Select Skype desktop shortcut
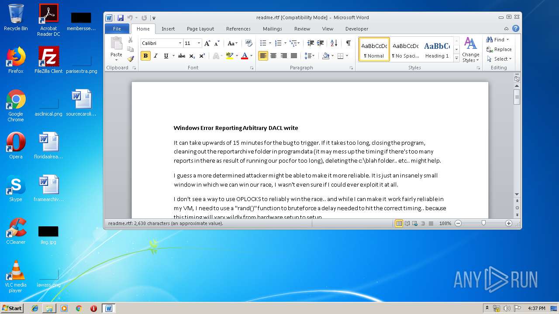Image resolution: width=559 pixels, height=314 pixels. pos(16,188)
